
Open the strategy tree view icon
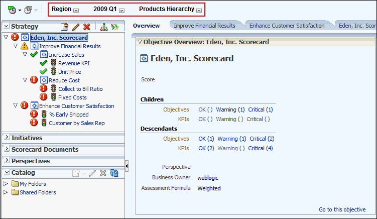pos(104,27)
